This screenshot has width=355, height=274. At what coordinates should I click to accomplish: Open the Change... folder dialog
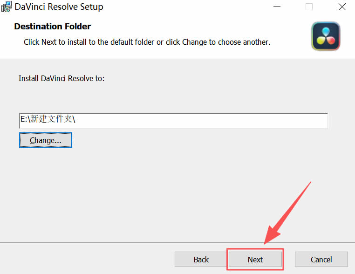(x=46, y=140)
